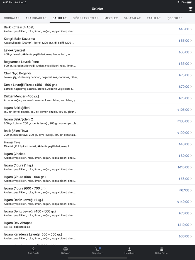Open Hesabım account icon

coord(129,249)
